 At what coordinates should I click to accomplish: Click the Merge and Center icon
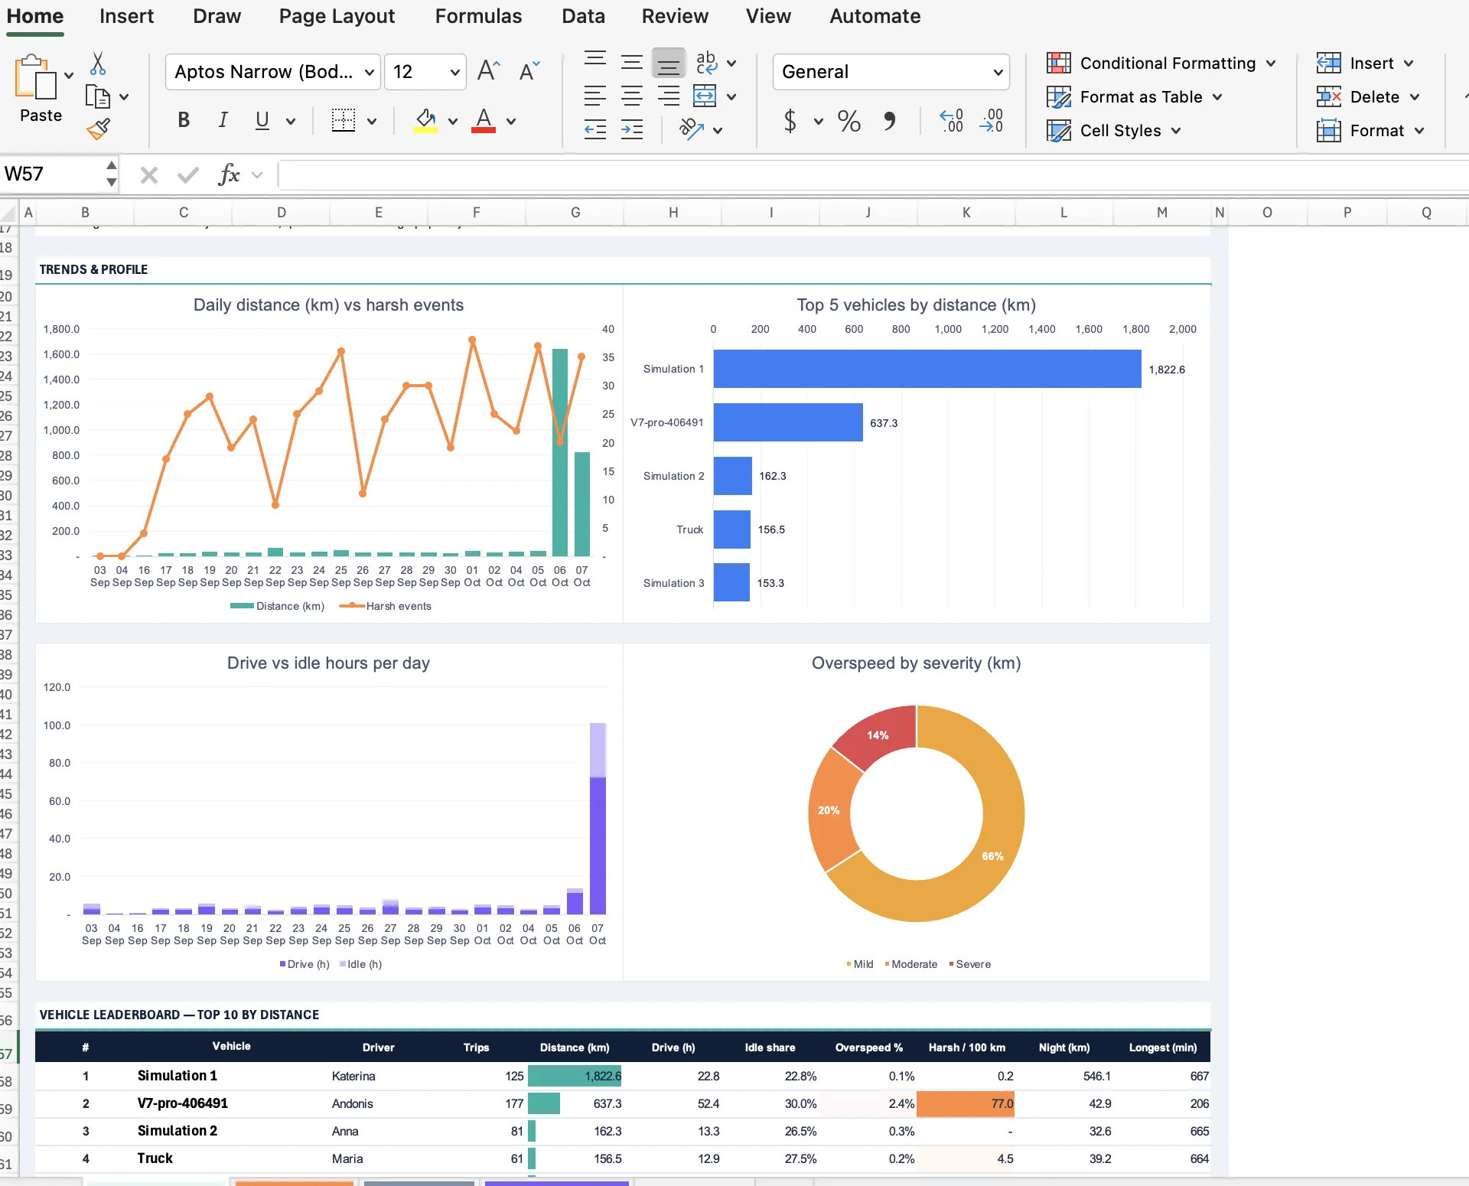[x=705, y=96]
